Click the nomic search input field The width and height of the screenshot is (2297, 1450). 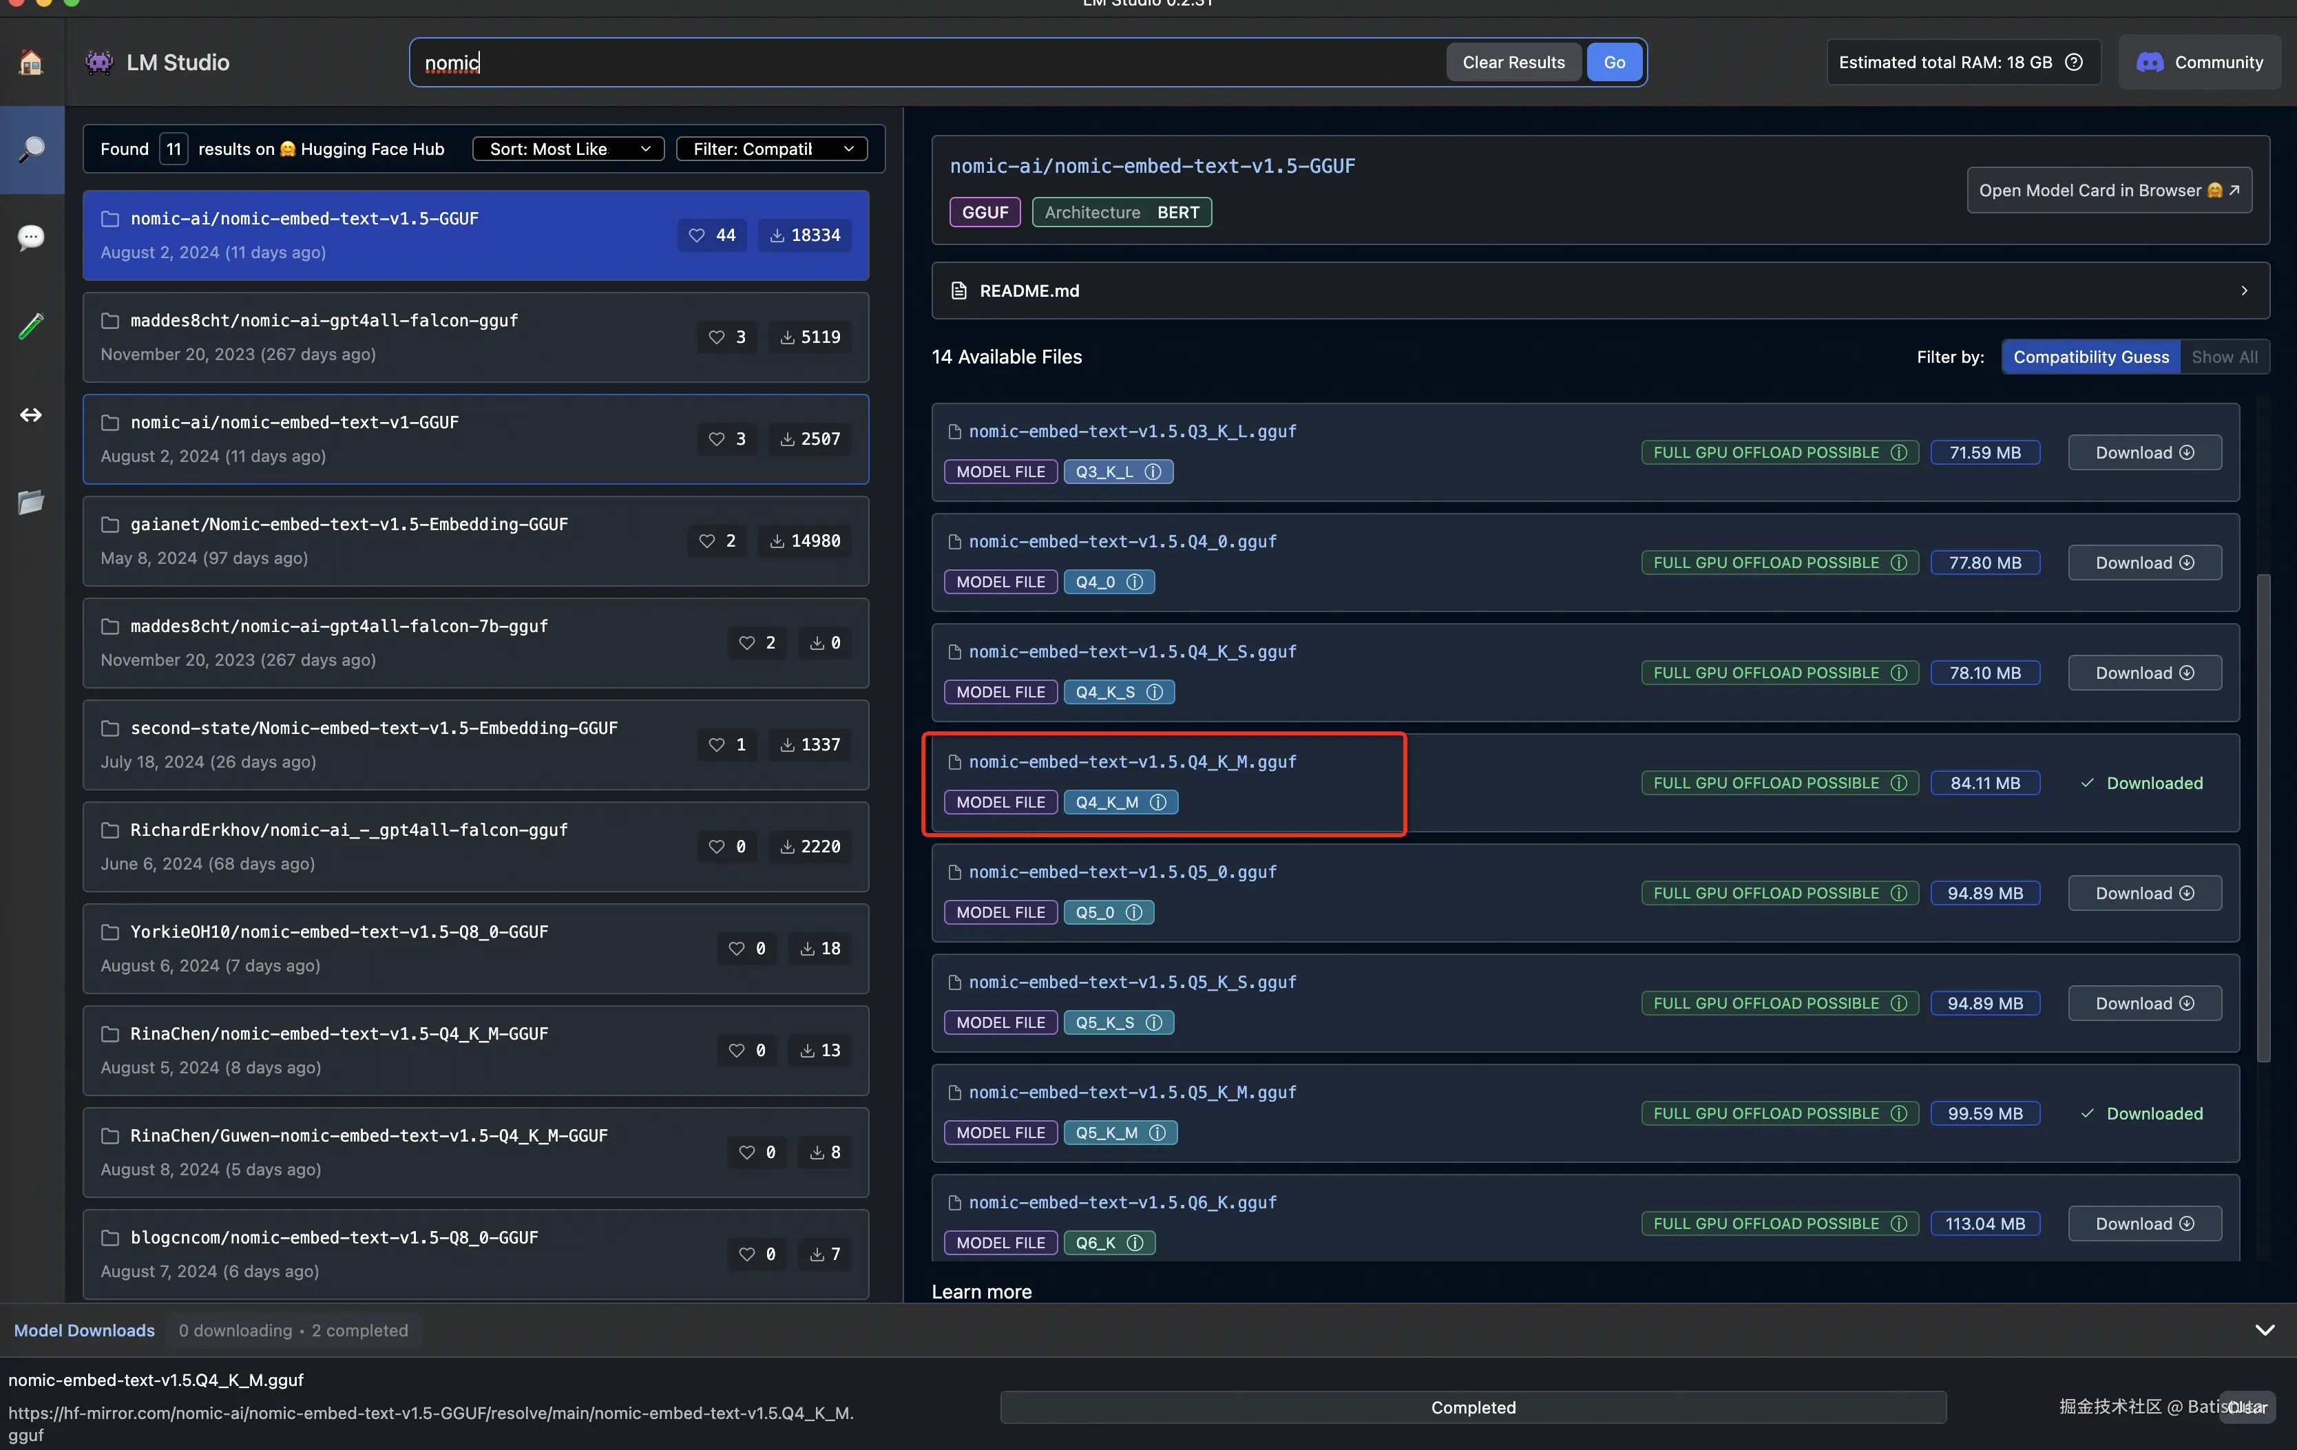925,62
